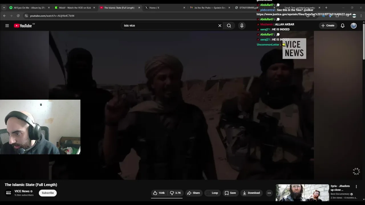Click 'The Islamic State (Full Length)' title text

(31, 185)
